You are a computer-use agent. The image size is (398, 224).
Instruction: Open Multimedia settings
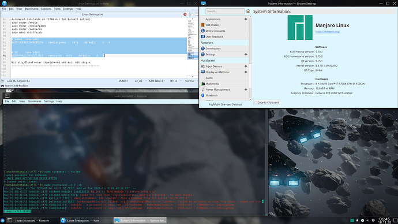224,84
